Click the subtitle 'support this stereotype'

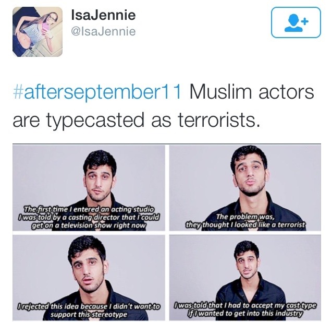click(89, 314)
